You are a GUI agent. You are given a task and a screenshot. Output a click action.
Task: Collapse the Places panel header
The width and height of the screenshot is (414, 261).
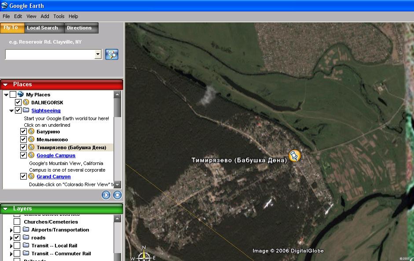[6, 85]
